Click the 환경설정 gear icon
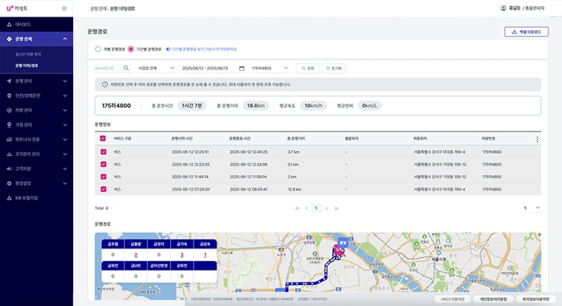 [x=10, y=183]
